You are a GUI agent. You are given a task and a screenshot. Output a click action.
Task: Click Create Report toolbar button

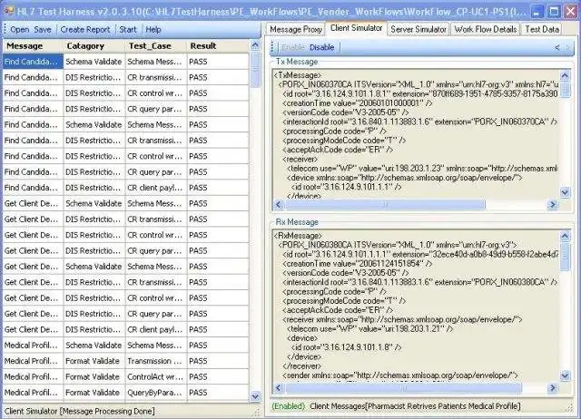(x=85, y=30)
